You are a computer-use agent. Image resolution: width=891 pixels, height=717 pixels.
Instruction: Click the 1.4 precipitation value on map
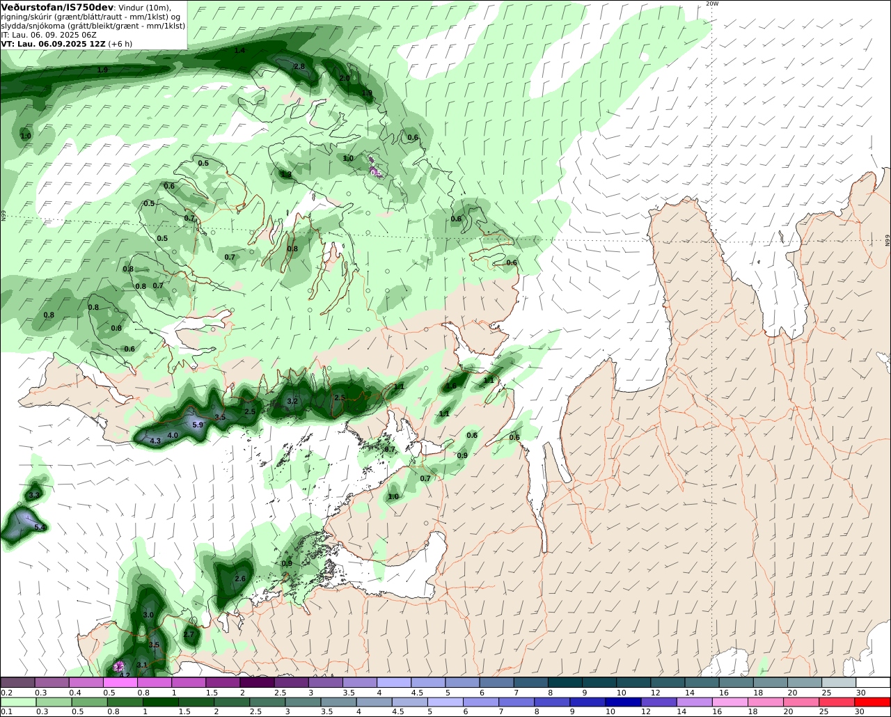pos(239,51)
